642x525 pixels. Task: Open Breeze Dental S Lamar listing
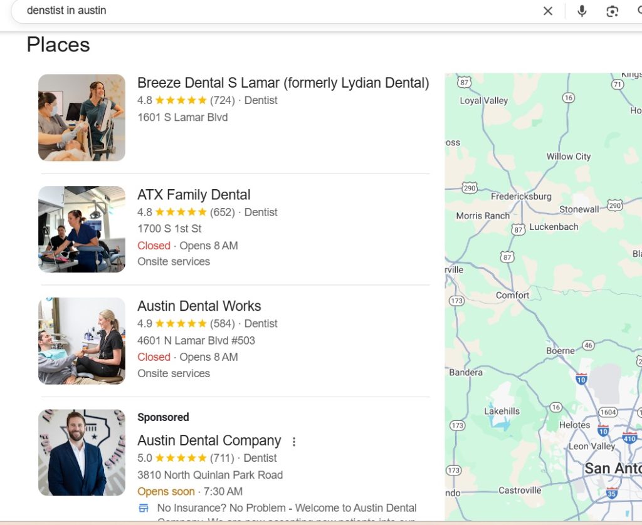(283, 83)
